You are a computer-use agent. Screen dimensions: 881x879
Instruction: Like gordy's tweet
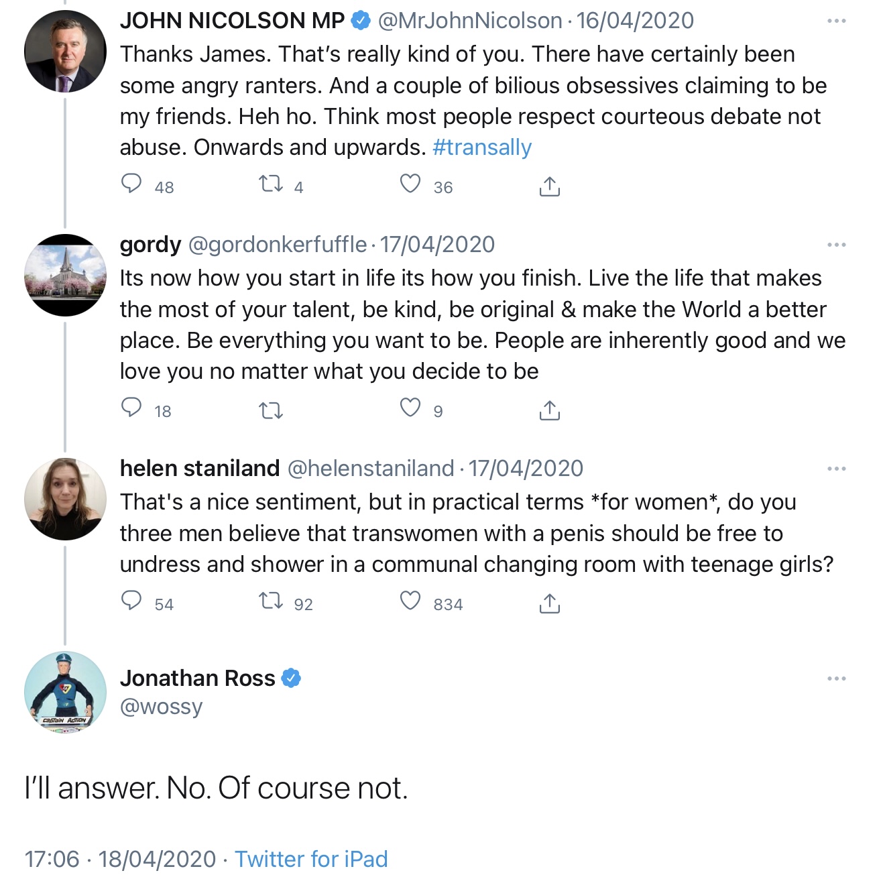point(410,408)
